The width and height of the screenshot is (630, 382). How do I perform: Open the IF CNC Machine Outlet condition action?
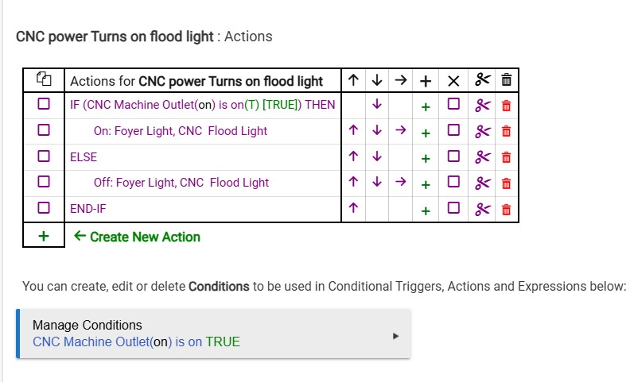tap(203, 105)
